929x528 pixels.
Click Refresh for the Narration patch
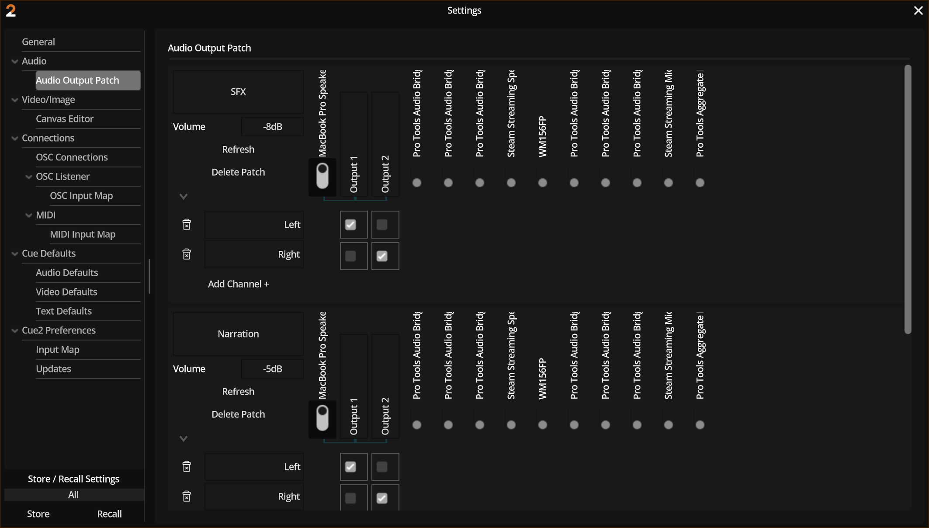coord(238,392)
